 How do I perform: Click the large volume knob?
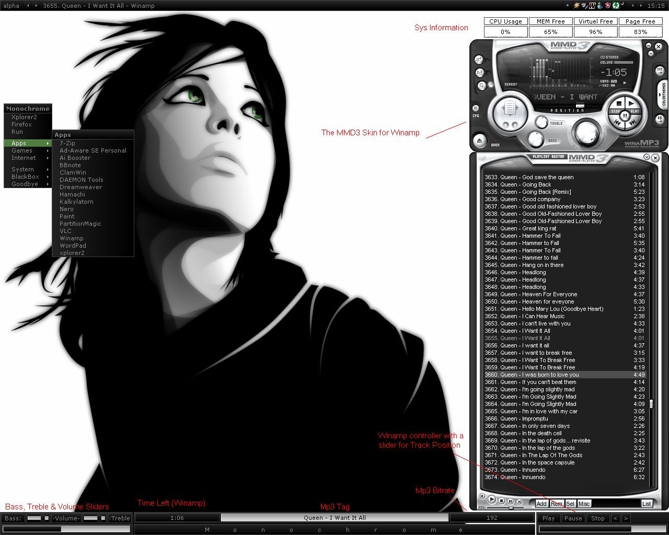(x=586, y=133)
